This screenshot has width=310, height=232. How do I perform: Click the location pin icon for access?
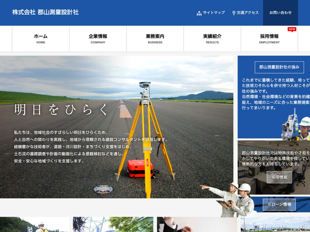tap(234, 13)
